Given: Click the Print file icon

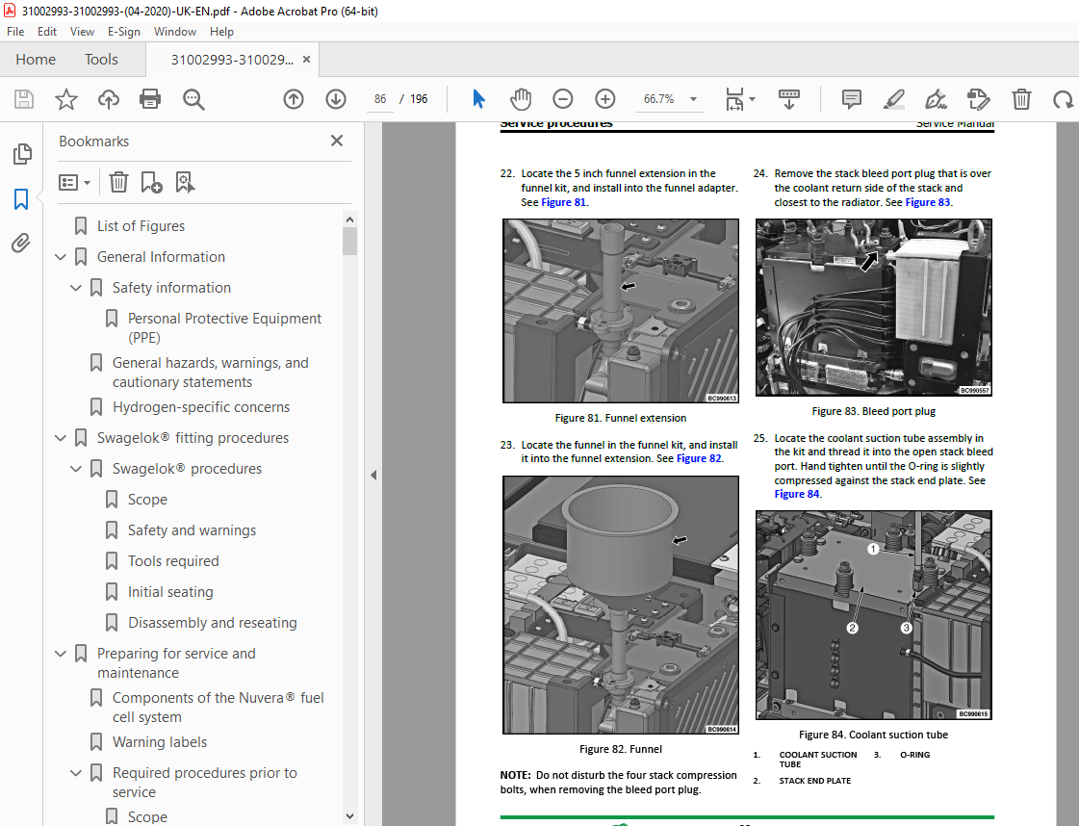Looking at the screenshot, I should point(150,99).
